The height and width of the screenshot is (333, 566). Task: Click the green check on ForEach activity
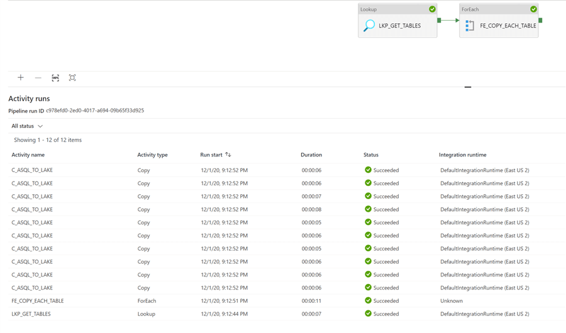point(533,9)
